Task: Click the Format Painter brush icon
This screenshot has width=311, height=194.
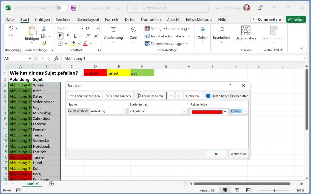Action: pyautogui.click(x=44, y=43)
